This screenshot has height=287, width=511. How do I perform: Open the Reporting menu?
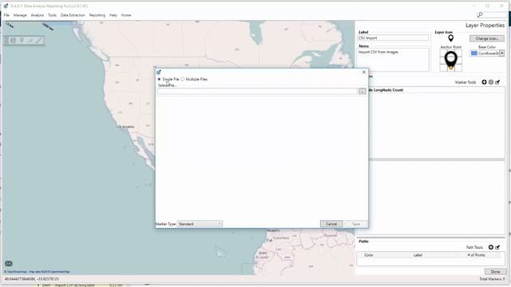pos(97,15)
